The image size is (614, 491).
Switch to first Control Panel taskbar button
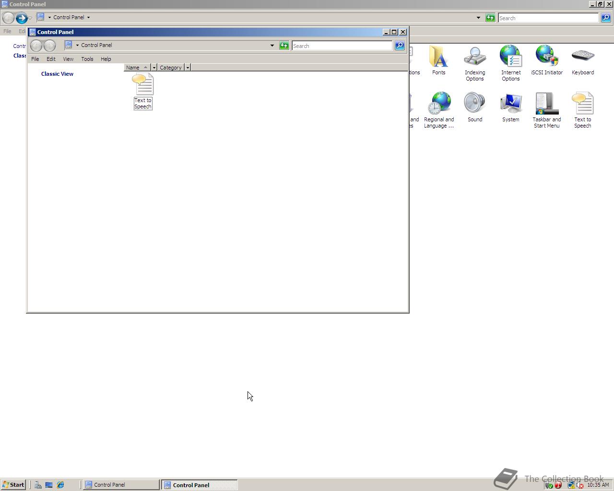pyautogui.click(x=122, y=485)
